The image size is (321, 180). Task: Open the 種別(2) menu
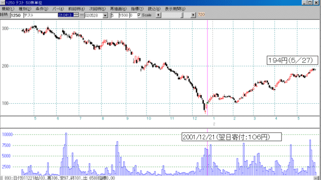point(25,9)
